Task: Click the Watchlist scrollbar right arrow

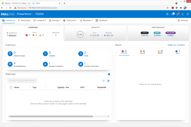Action: (108, 117)
